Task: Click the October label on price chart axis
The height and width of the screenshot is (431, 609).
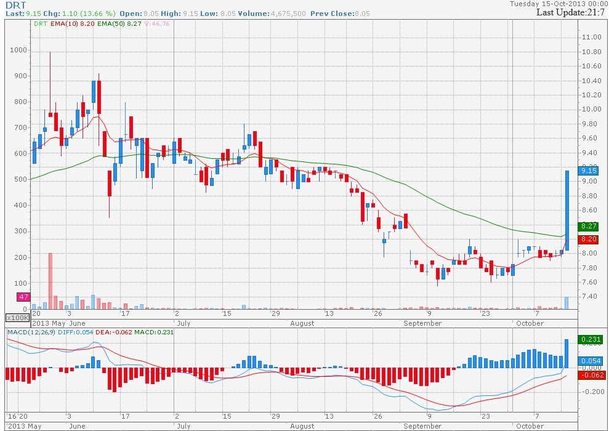Action: click(x=530, y=323)
